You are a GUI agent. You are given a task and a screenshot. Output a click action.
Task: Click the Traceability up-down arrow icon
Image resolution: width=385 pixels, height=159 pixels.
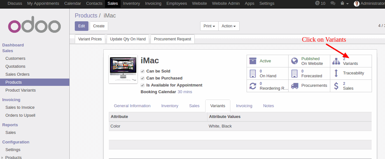click(336, 73)
